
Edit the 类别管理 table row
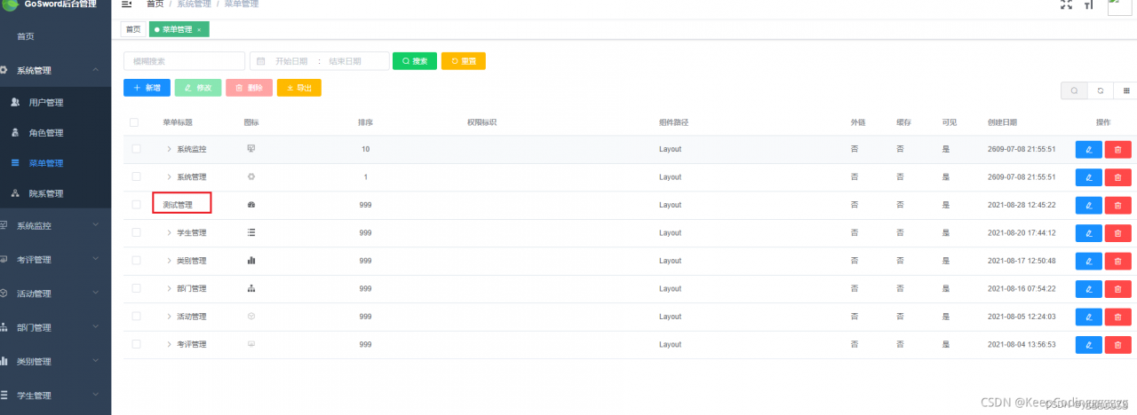click(1088, 262)
